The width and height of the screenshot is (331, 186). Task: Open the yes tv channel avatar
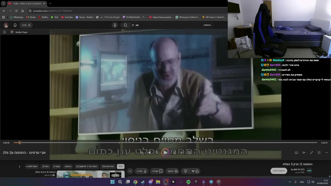309,171
